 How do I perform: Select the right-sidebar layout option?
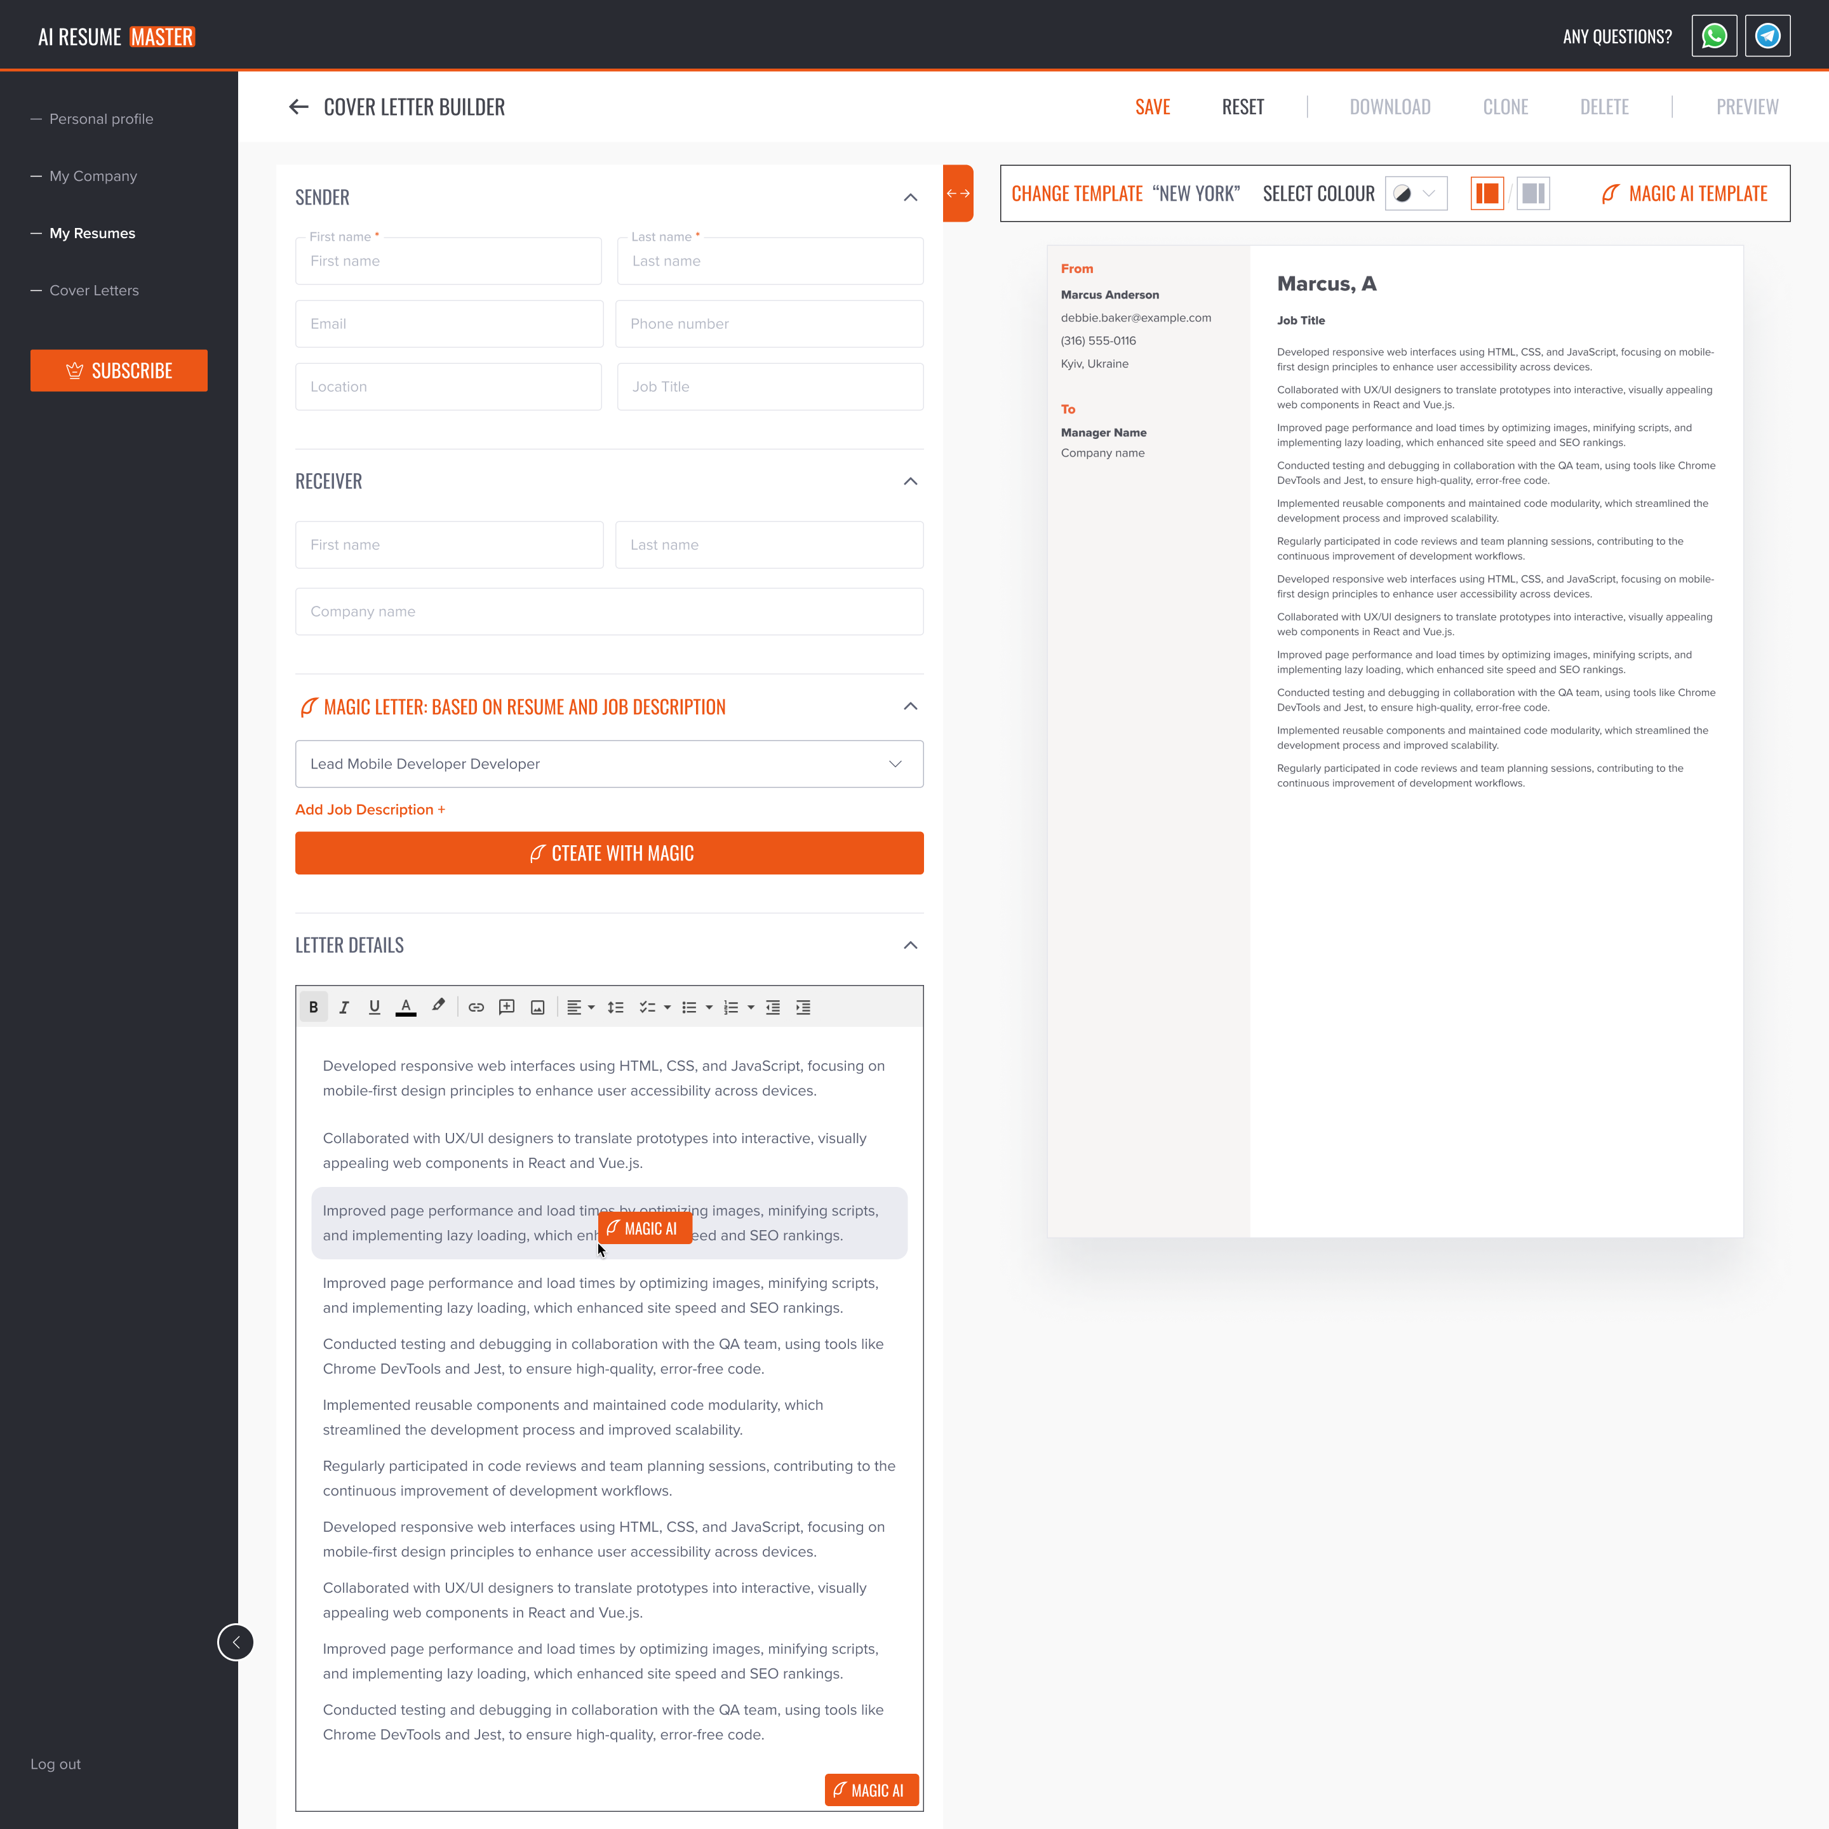(1534, 193)
